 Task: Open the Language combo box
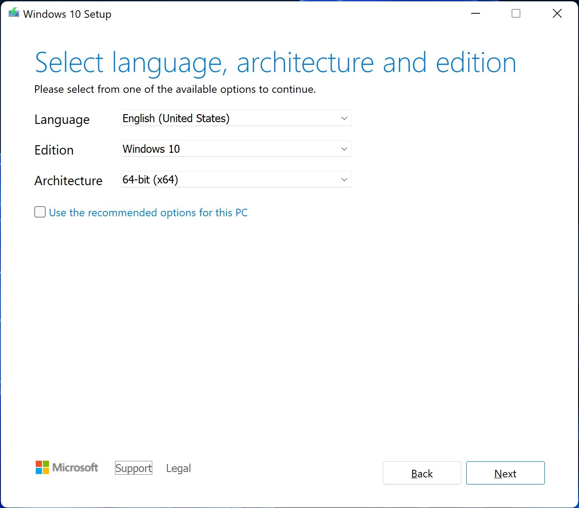point(235,118)
